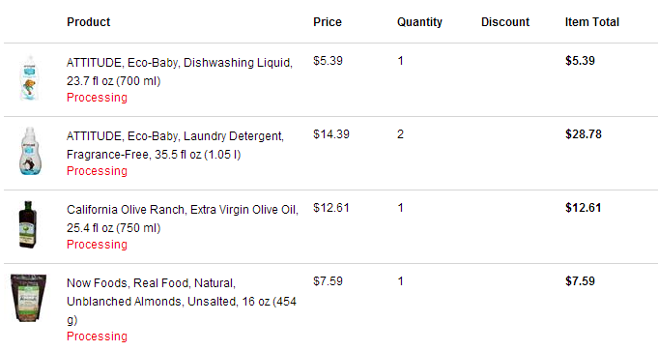
Task: Click the Price column header
Action: [328, 22]
